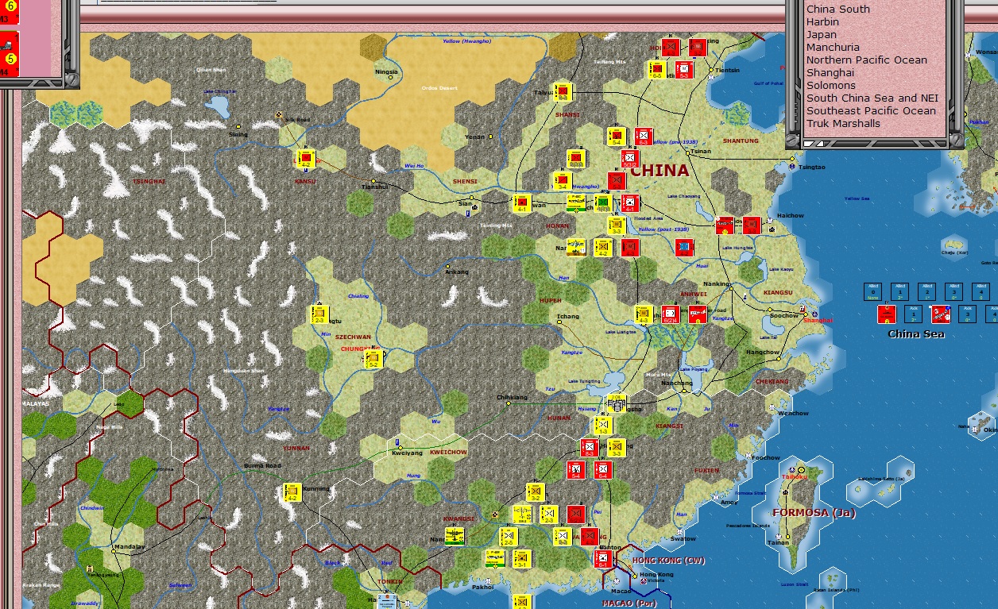Click the China Sea area label

point(915,334)
